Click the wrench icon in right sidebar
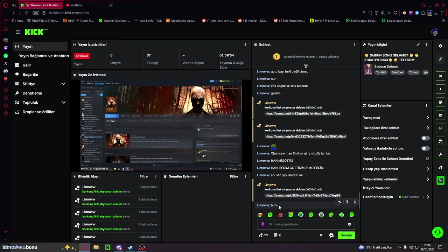The height and width of the screenshot is (252, 448). click(x=441, y=154)
